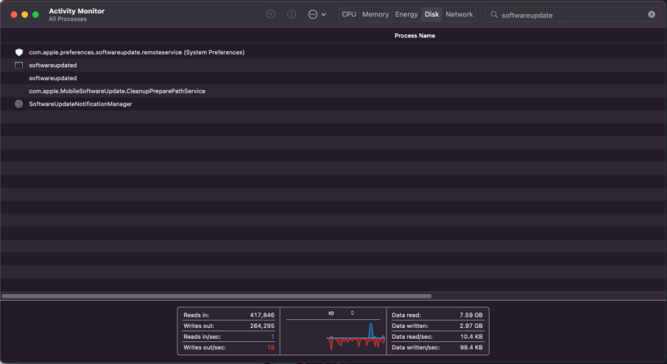667x364 pixels.
Task: Toggle the IO graph selector stepper
Action: pyautogui.click(x=352, y=313)
